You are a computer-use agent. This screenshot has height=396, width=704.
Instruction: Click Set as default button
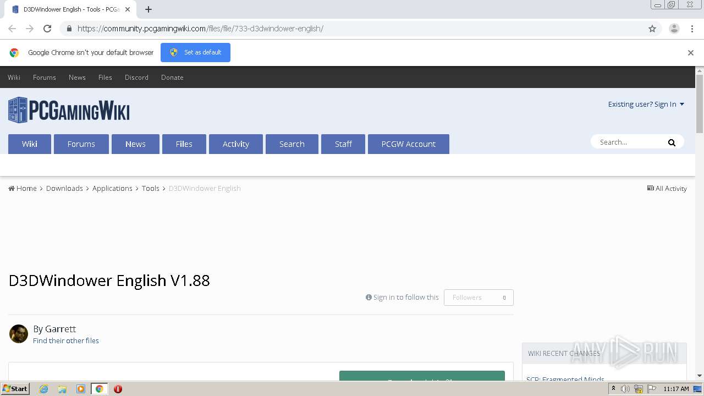point(195,52)
